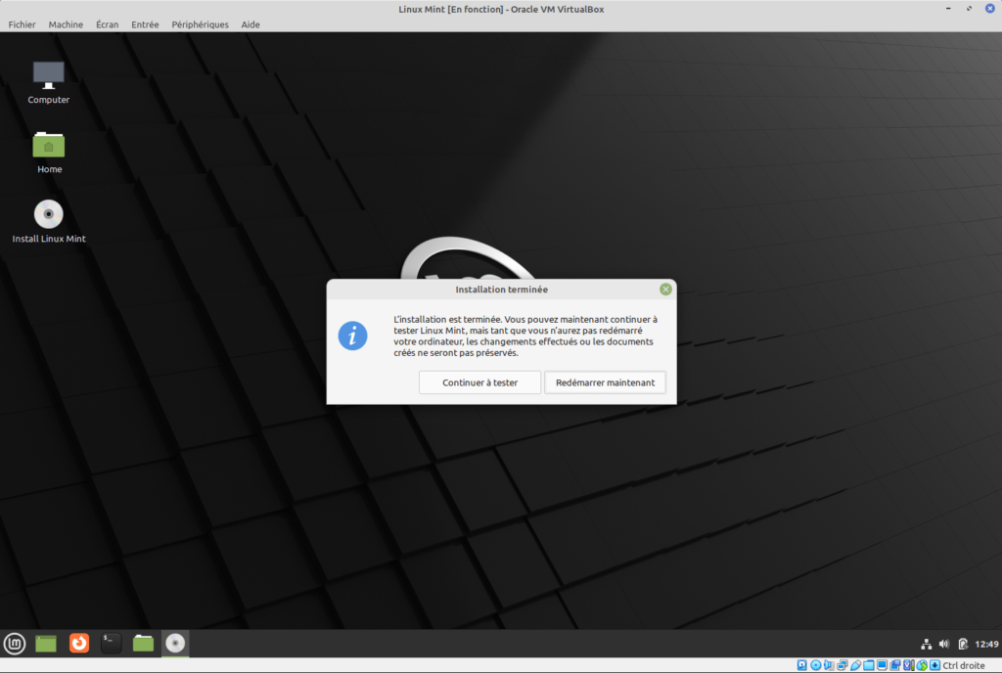
Task: Click the optical disc icon in VirtualBox status bar
Action: [x=815, y=665]
